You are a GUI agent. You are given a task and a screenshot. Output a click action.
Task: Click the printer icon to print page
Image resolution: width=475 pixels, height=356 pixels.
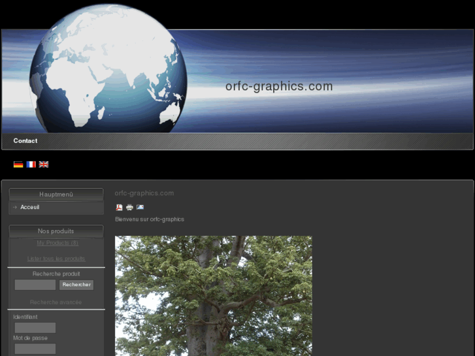(x=129, y=207)
